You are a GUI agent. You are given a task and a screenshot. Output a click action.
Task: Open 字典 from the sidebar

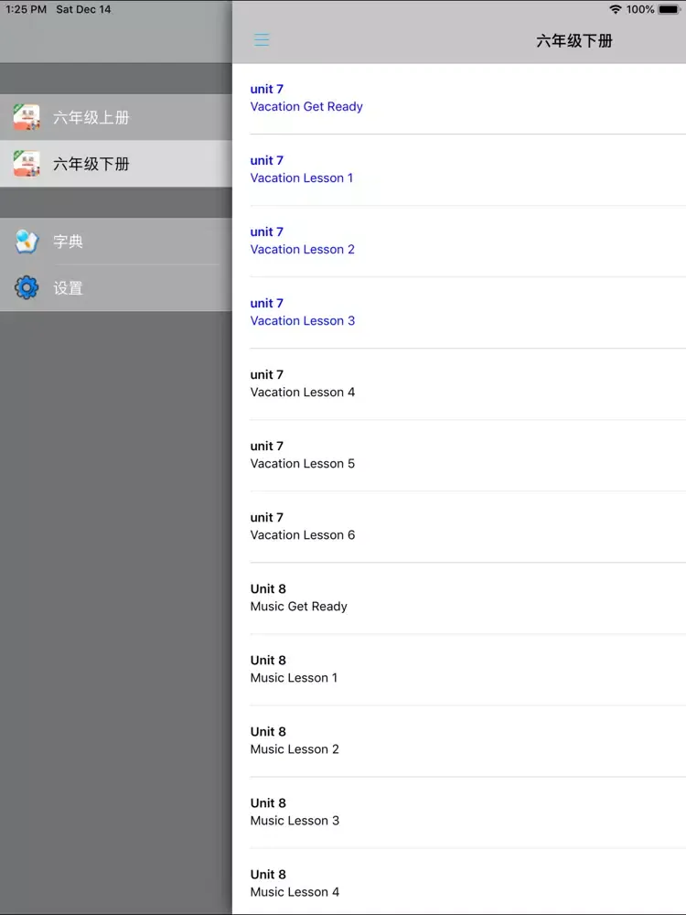pos(116,241)
